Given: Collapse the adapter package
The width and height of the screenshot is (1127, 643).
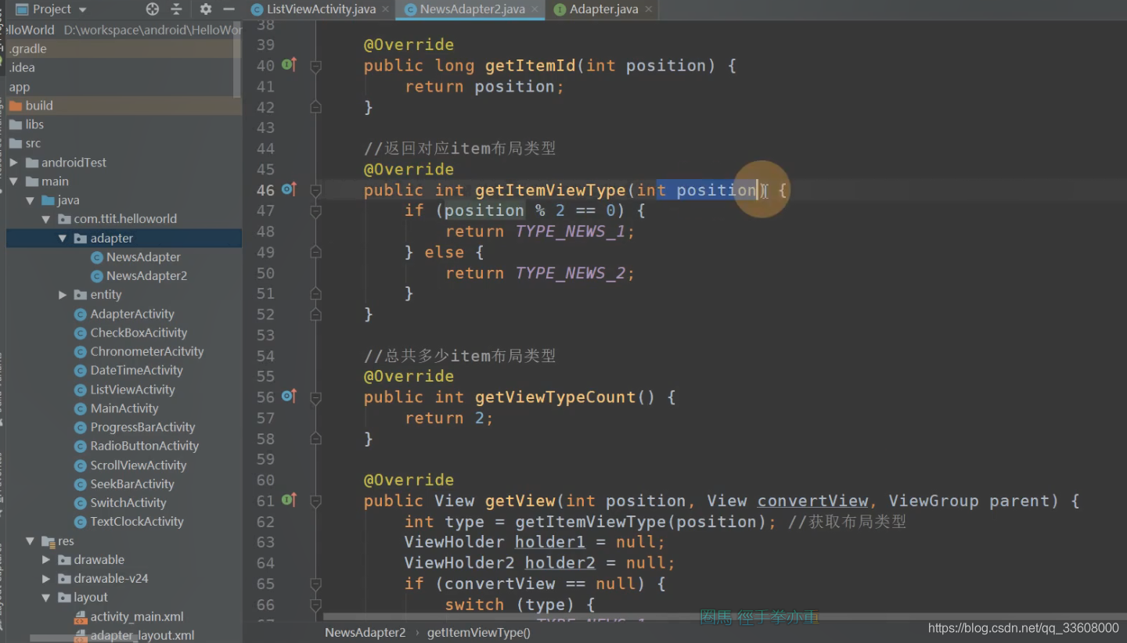Looking at the screenshot, I should tap(63, 239).
